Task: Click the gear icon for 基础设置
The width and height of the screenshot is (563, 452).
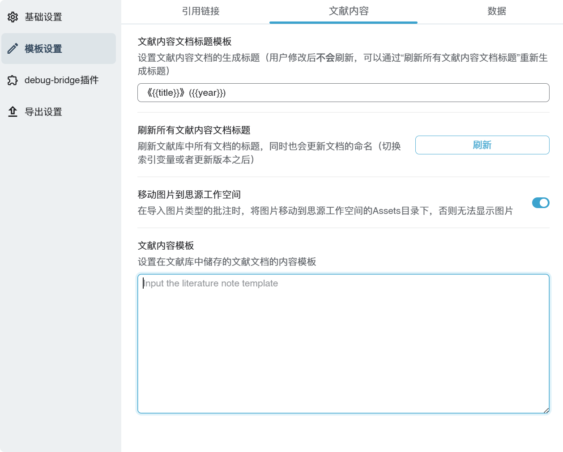Action: coord(13,17)
